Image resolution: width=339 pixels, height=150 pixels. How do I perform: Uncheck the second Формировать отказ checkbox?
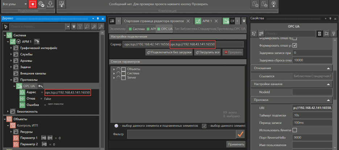294,45
